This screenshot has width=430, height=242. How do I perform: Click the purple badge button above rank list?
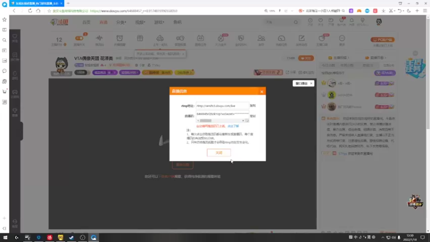385,73
